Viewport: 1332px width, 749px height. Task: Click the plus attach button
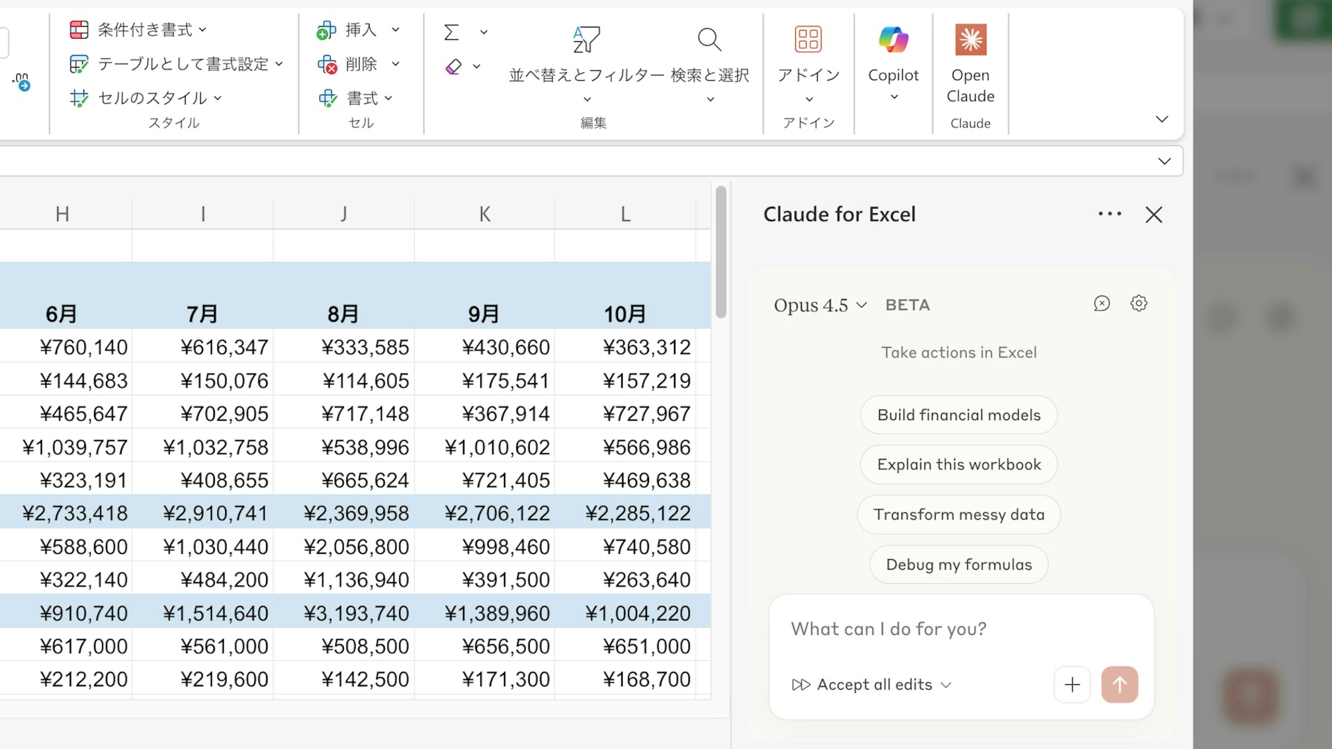tap(1071, 685)
